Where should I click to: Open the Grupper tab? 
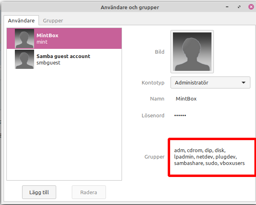point(53,20)
